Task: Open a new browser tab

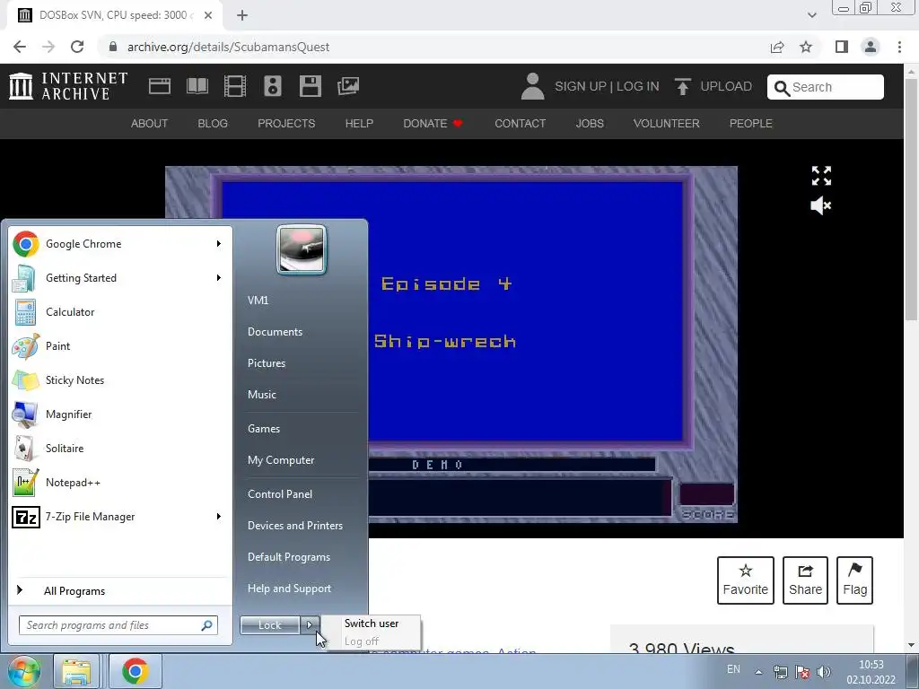Action: pyautogui.click(x=242, y=15)
